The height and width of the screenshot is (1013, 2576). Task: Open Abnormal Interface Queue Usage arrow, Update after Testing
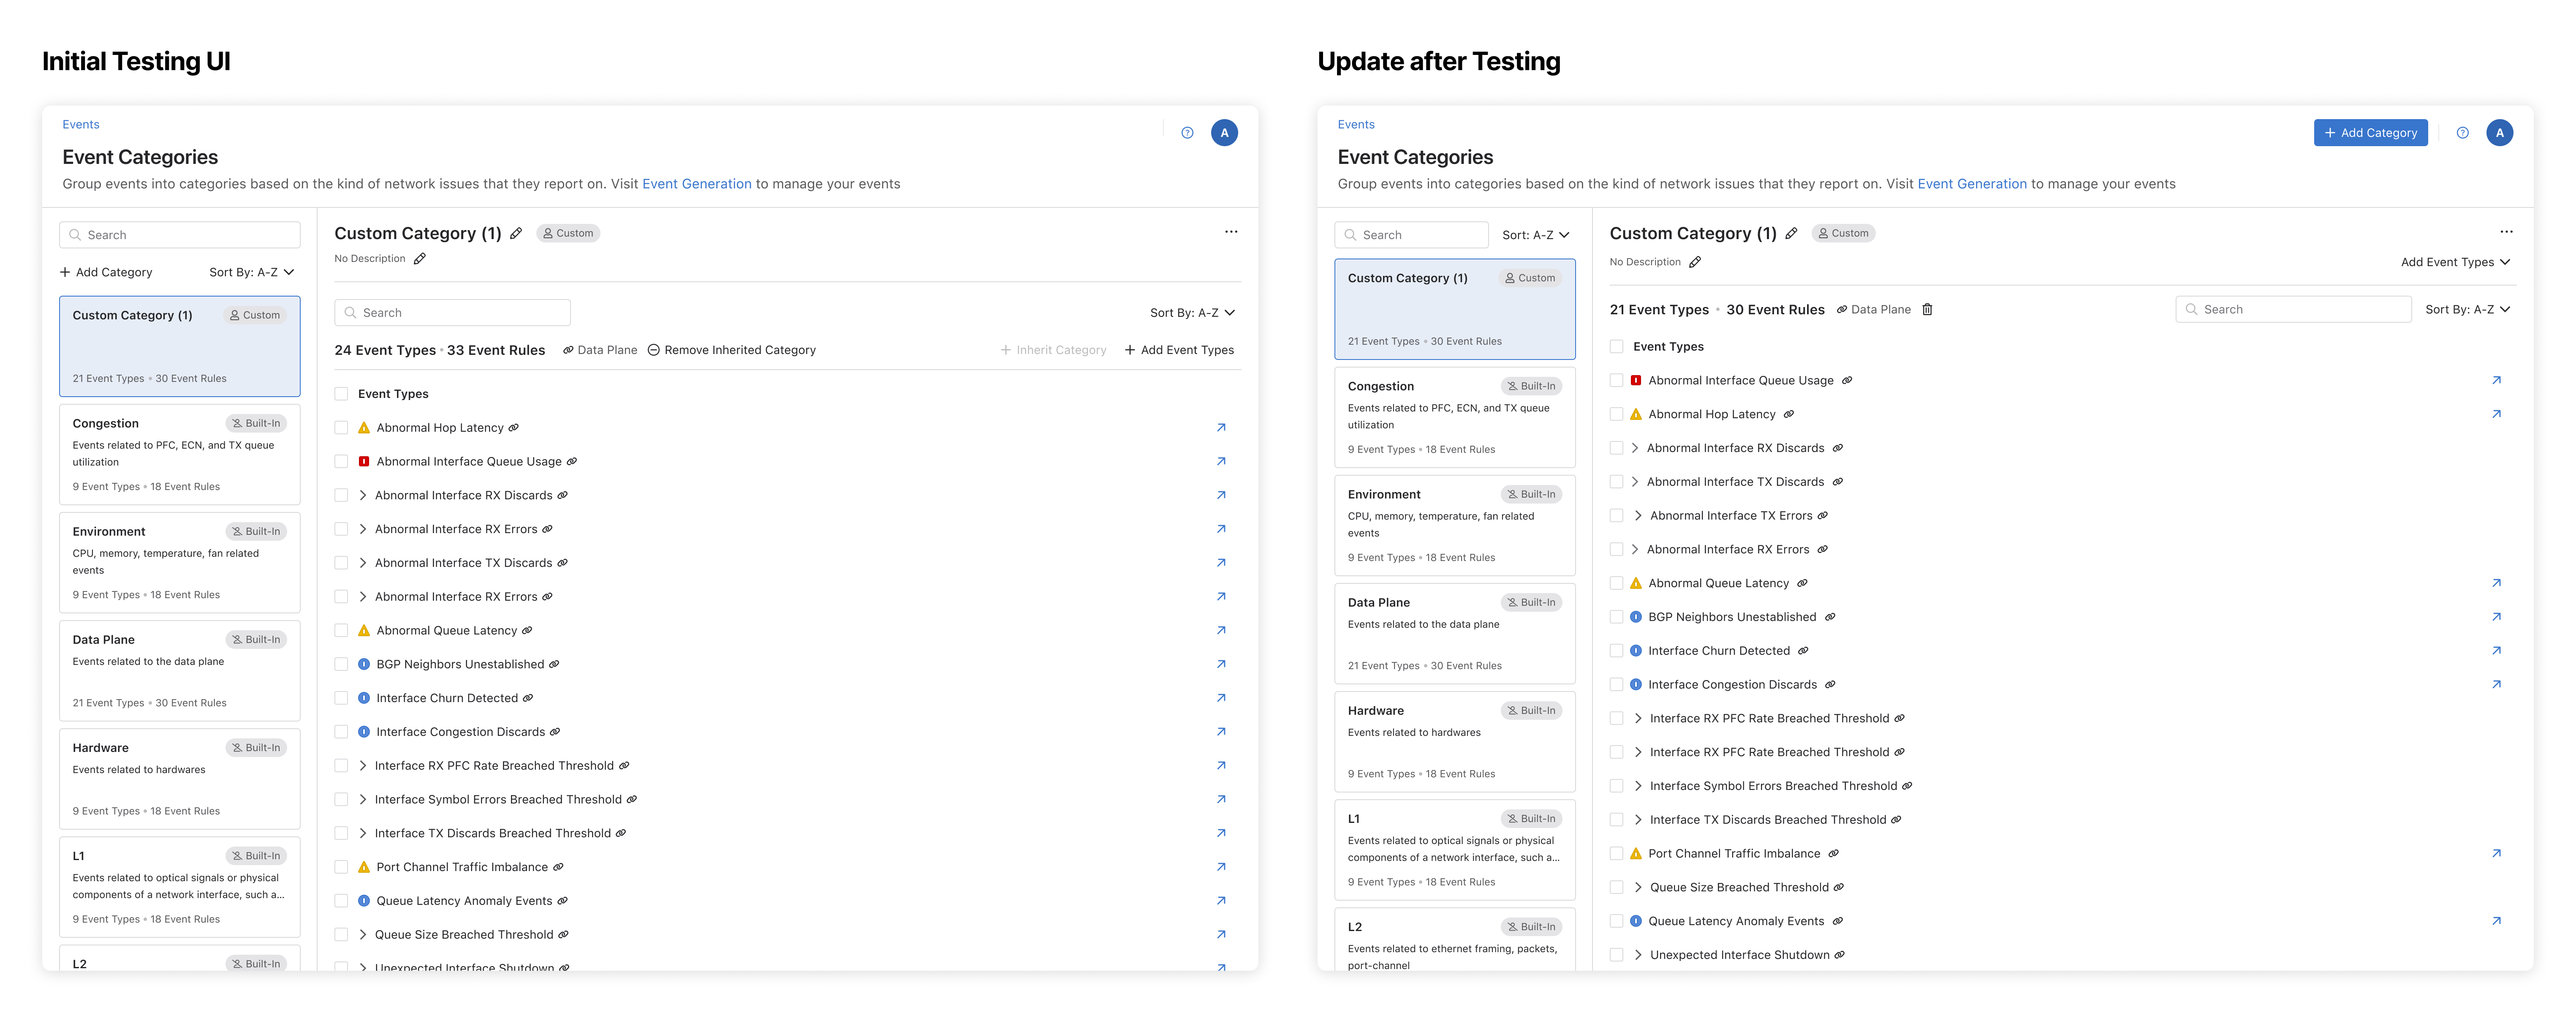2496,380
